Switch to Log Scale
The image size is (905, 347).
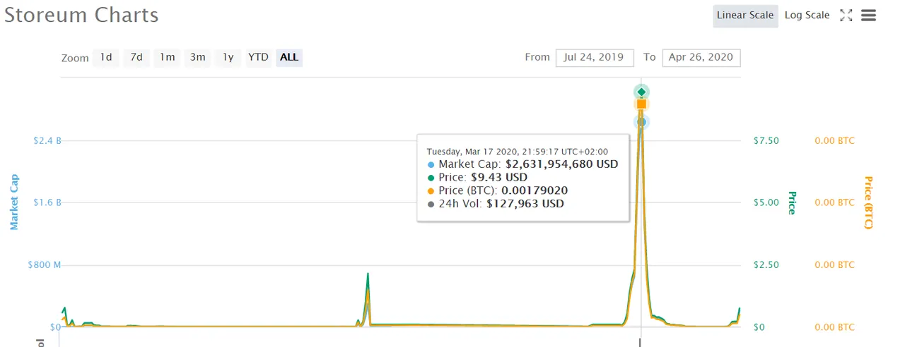coord(807,16)
